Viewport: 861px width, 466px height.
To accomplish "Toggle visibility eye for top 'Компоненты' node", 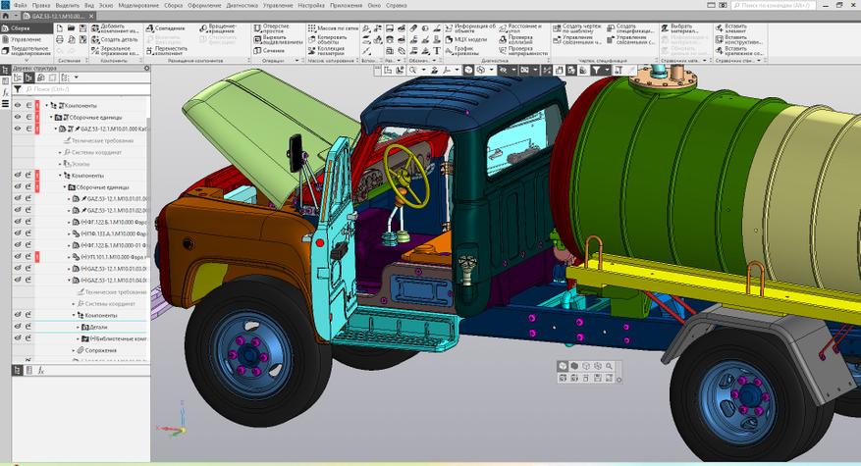I will [17, 104].
